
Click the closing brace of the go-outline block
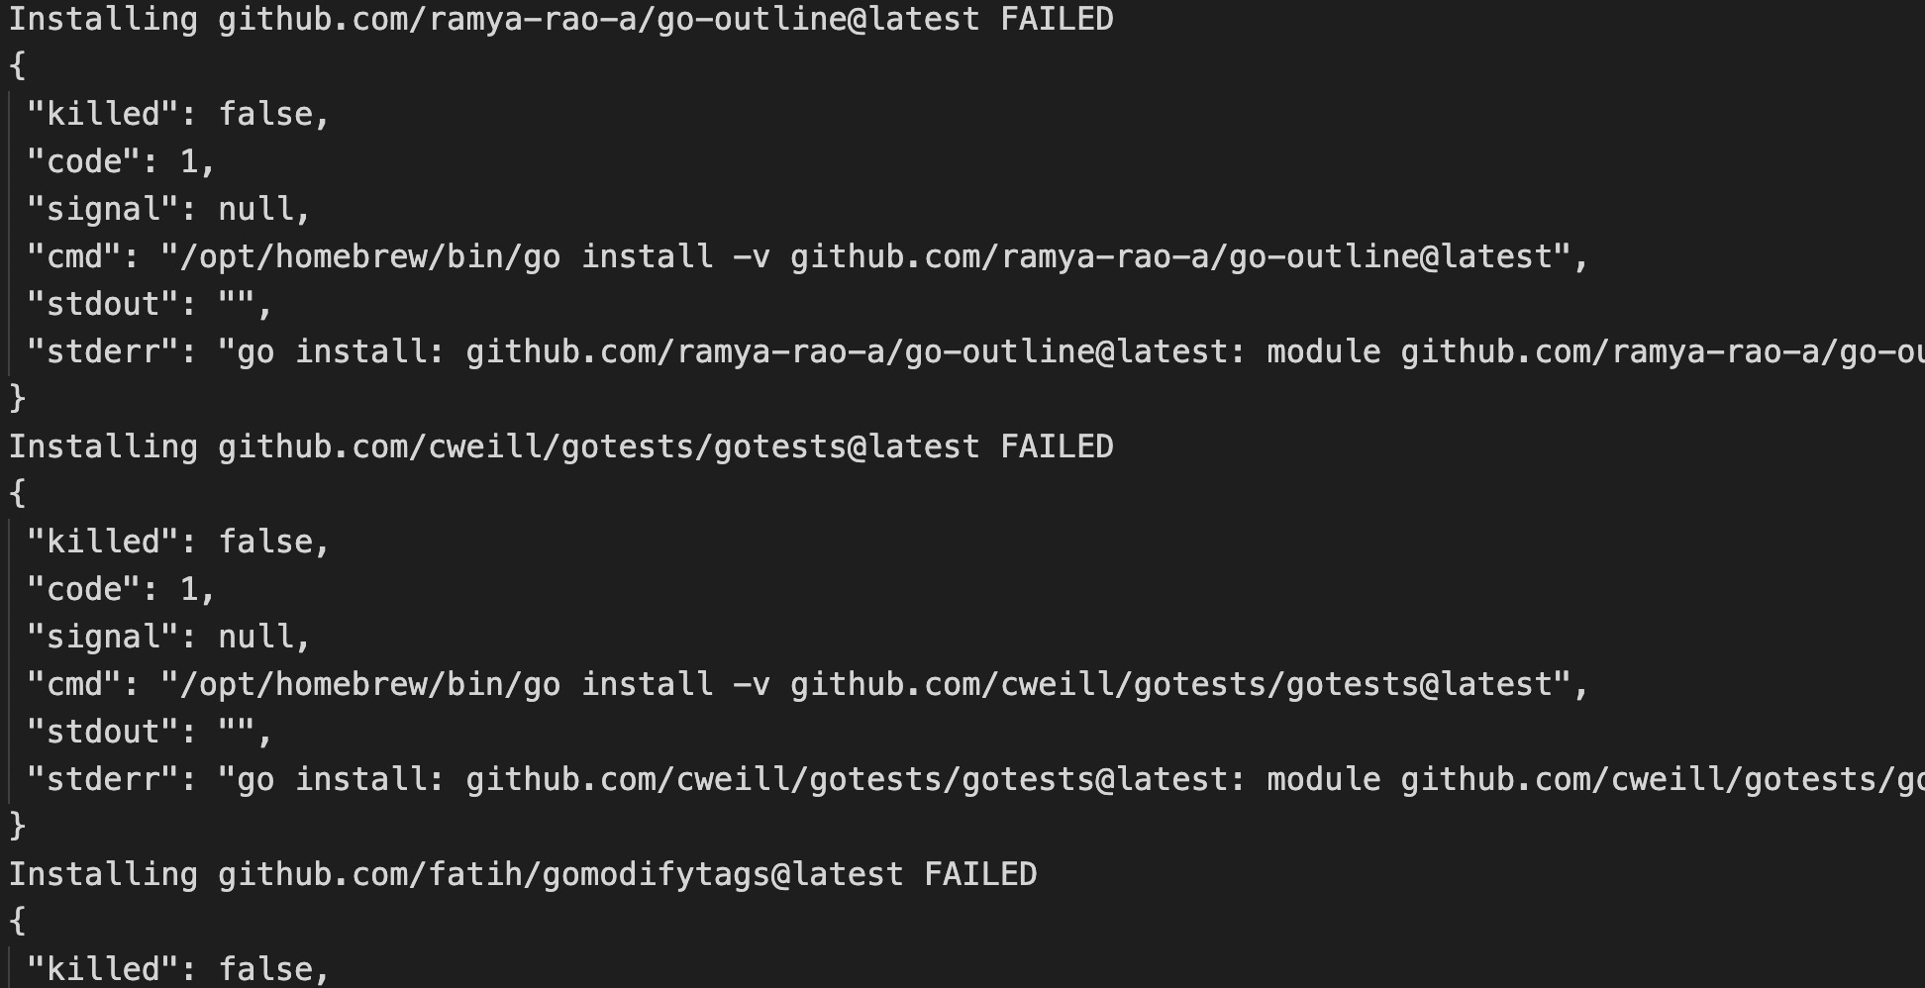pyautogui.click(x=17, y=398)
